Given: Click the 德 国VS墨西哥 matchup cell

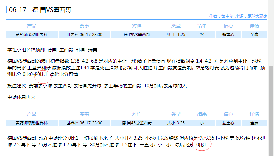Looking at the screenshot, I should tap(137, 35).
